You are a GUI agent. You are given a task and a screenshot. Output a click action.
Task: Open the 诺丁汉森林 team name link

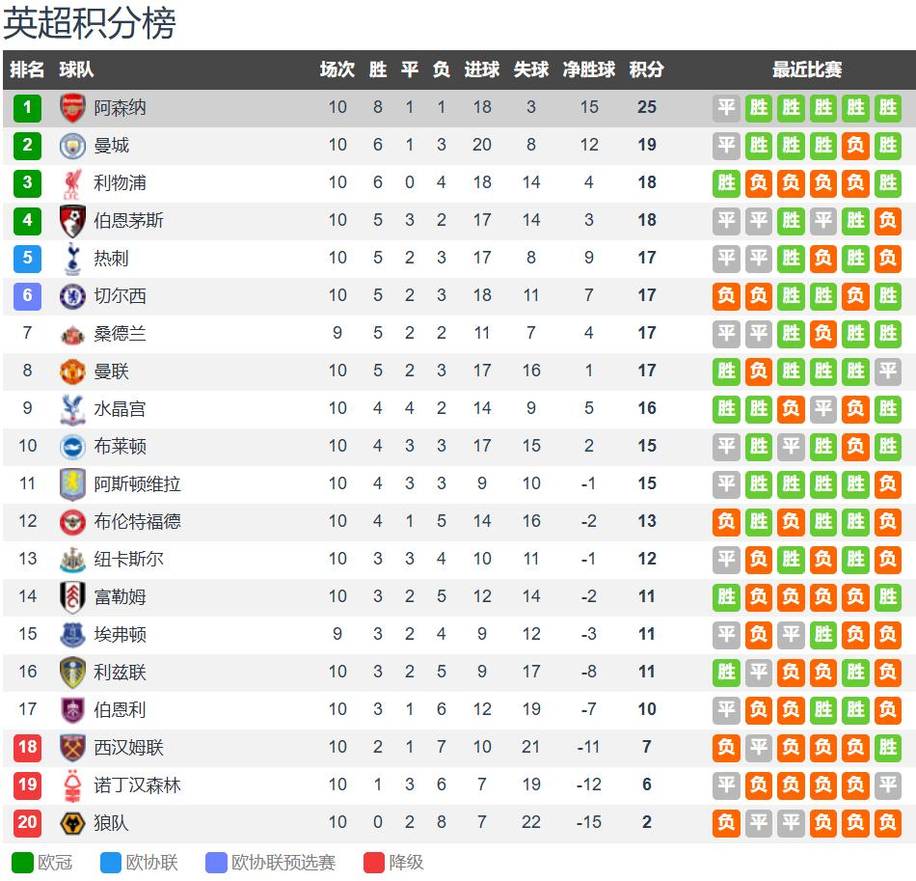(137, 785)
